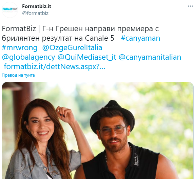Click the smiling woman's face in photo

tap(40, 125)
